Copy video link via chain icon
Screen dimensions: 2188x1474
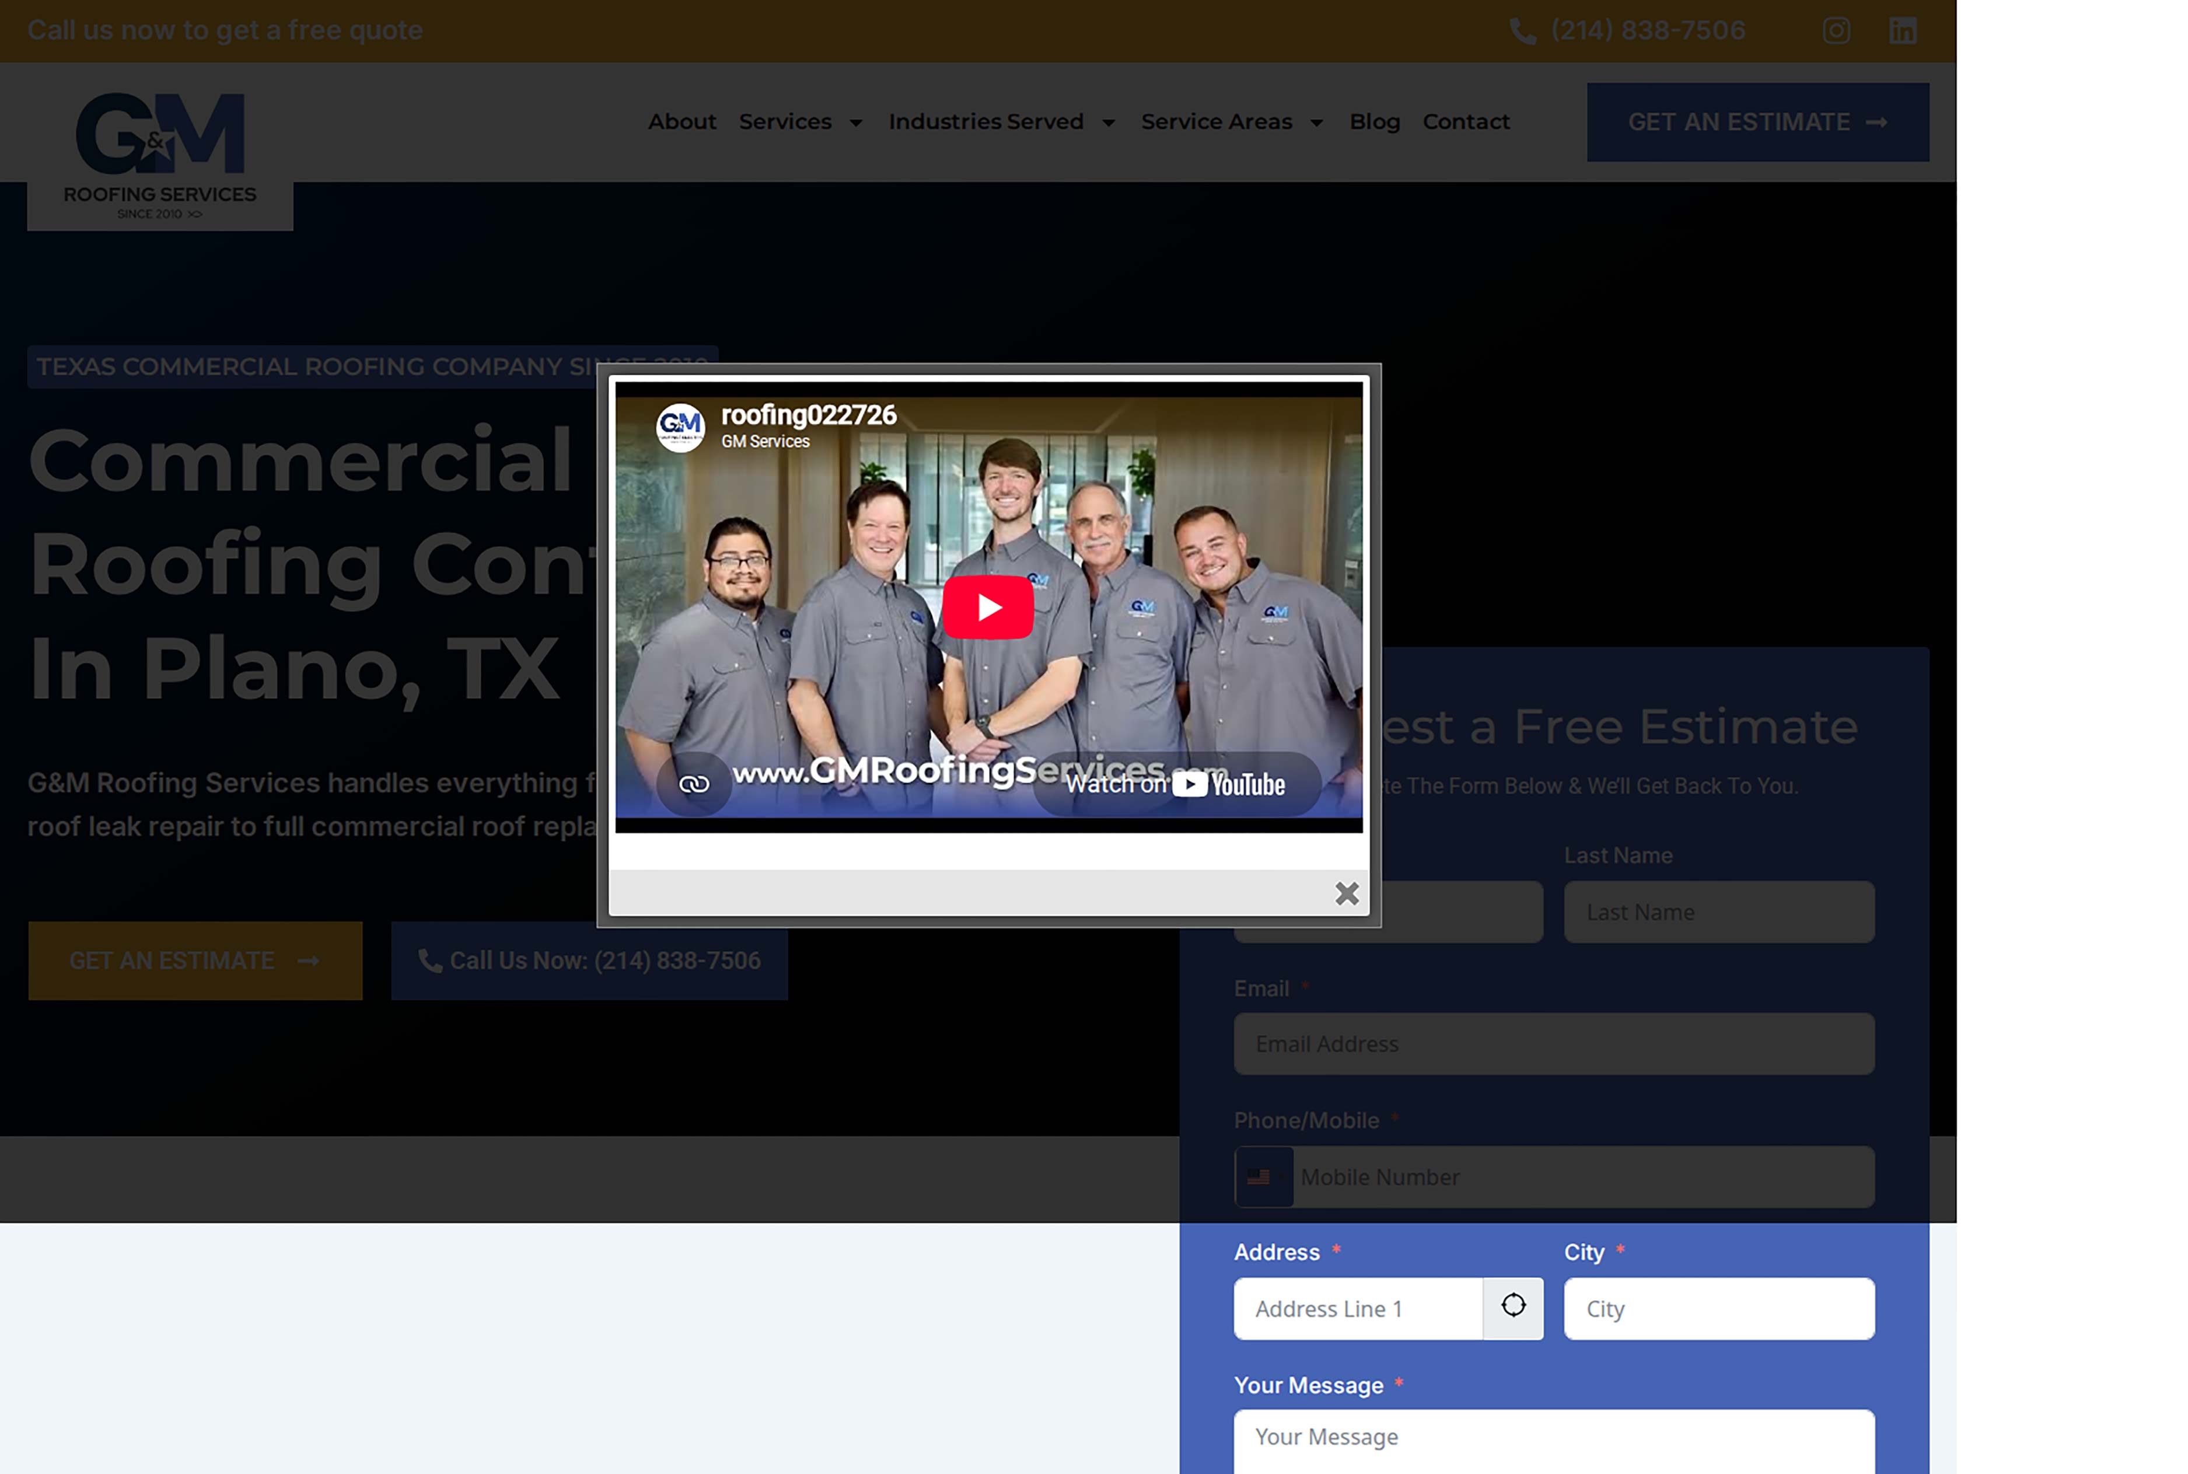(x=694, y=783)
